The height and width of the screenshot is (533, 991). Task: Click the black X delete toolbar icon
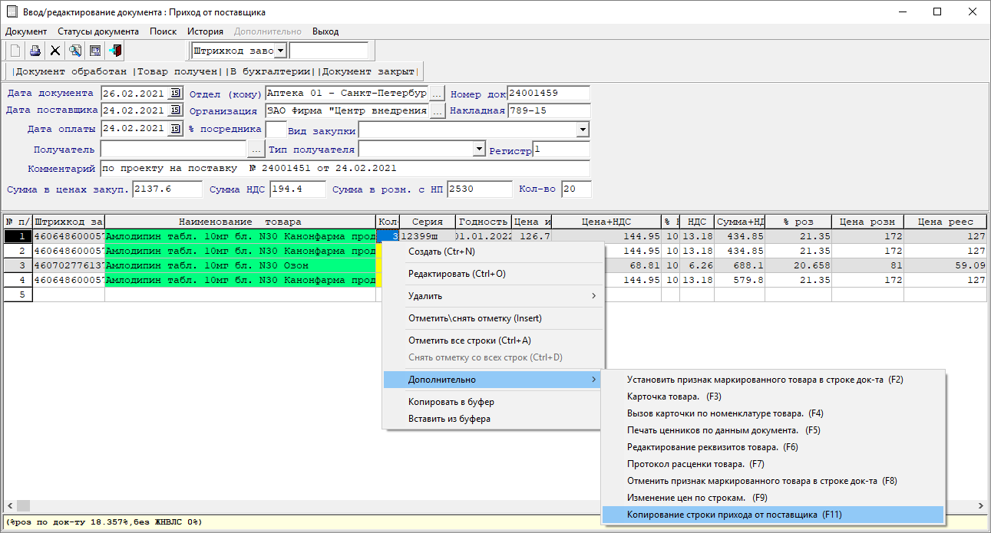pos(55,51)
